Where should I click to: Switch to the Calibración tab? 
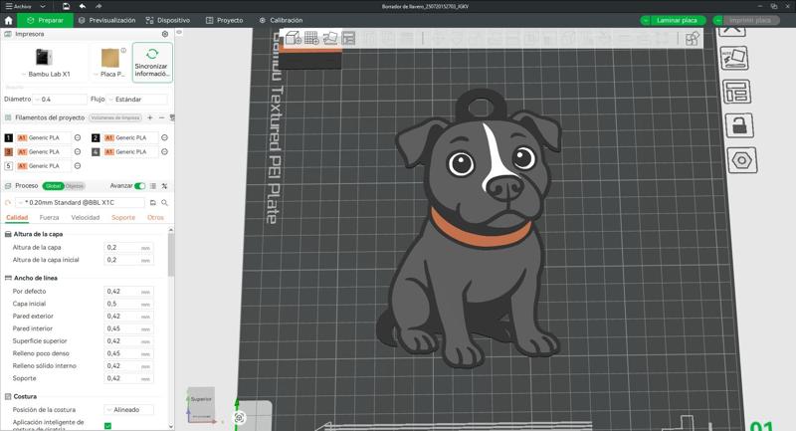pyautogui.click(x=281, y=20)
